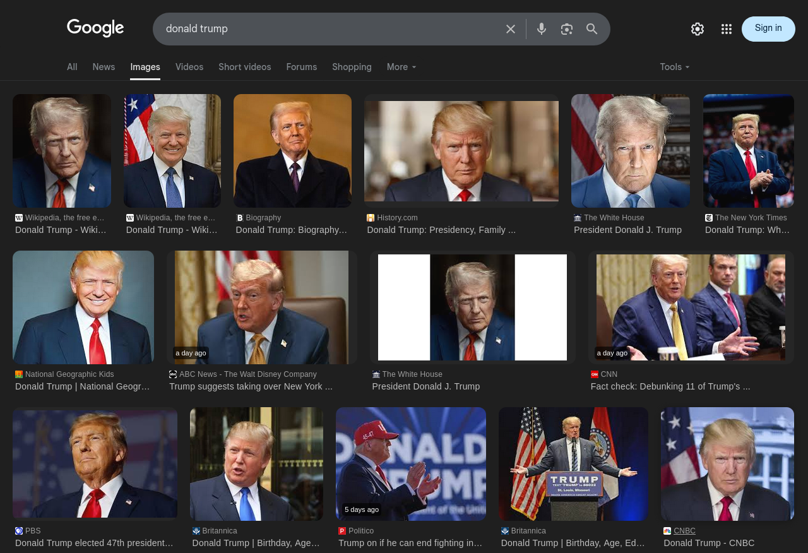Switch to the All tab
The height and width of the screenshot is (553, 808).
click(72, 67)
